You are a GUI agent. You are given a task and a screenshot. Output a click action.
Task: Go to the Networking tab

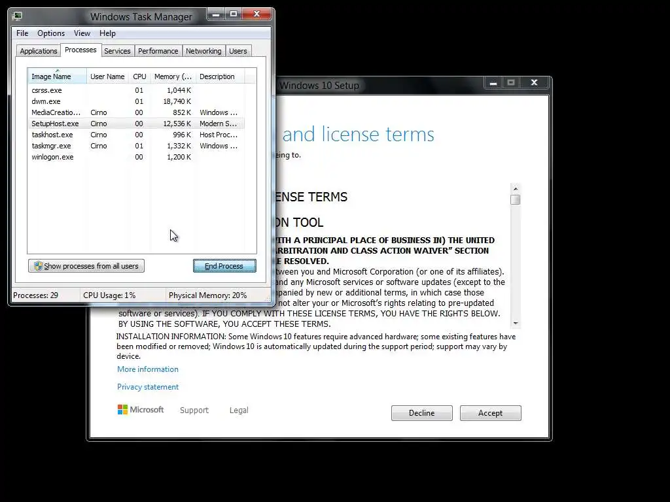pos(203,51)
